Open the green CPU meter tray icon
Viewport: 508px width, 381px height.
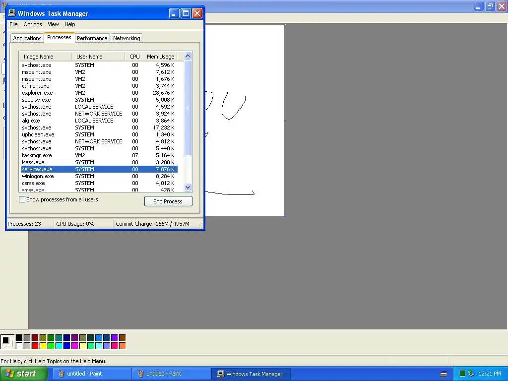pos(462,374)
